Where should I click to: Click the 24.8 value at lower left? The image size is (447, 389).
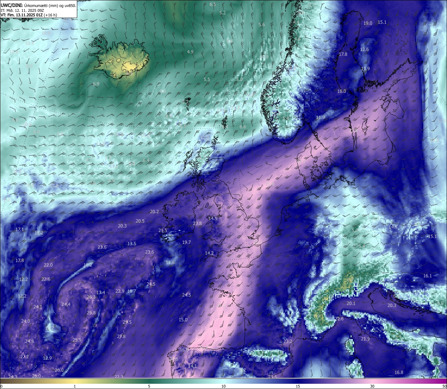click(29, 341)
